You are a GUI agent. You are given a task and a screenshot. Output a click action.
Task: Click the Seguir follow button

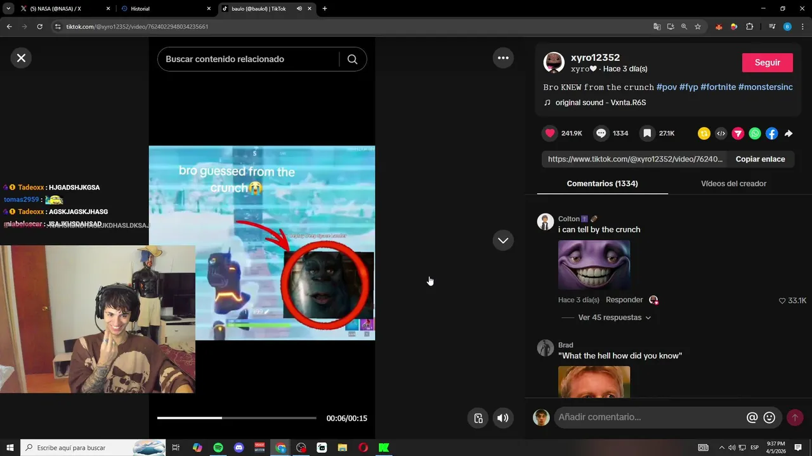click(x=768, y=63)
